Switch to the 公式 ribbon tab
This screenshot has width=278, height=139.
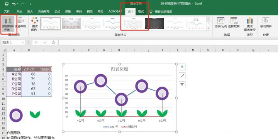pyautogui.click(x=58, y=11)
